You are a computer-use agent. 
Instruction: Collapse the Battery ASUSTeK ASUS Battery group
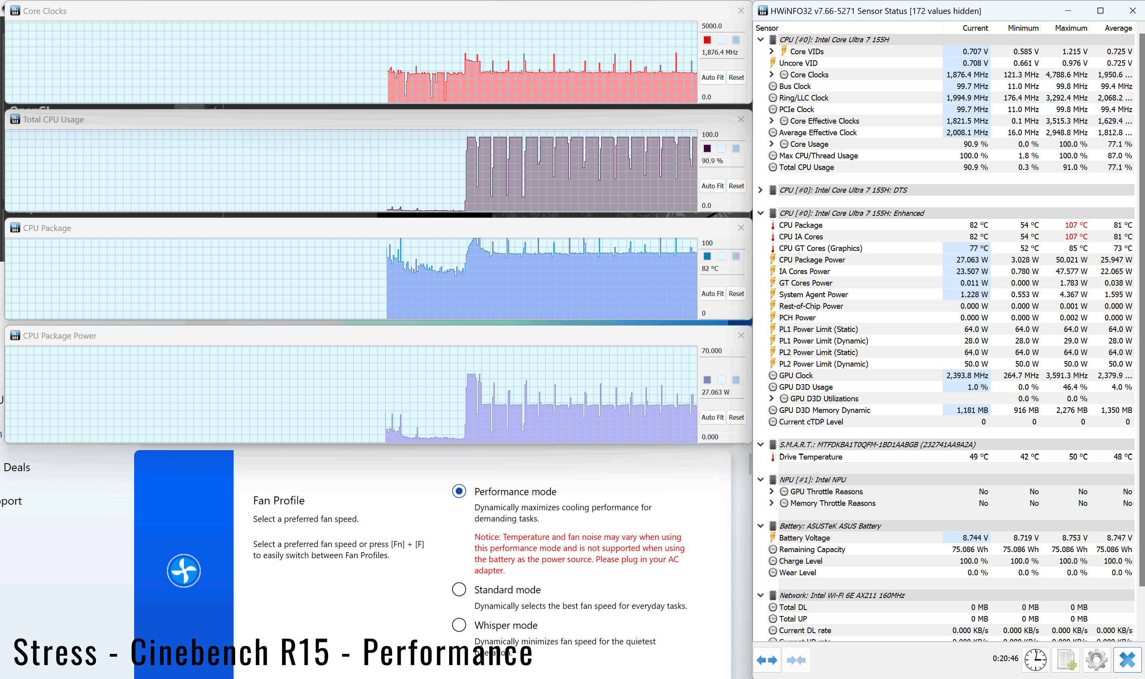tap(761, 526)
